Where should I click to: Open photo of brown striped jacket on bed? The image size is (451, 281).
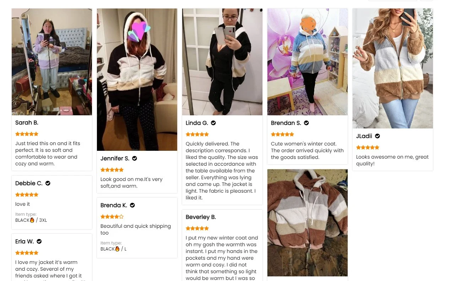308,223
